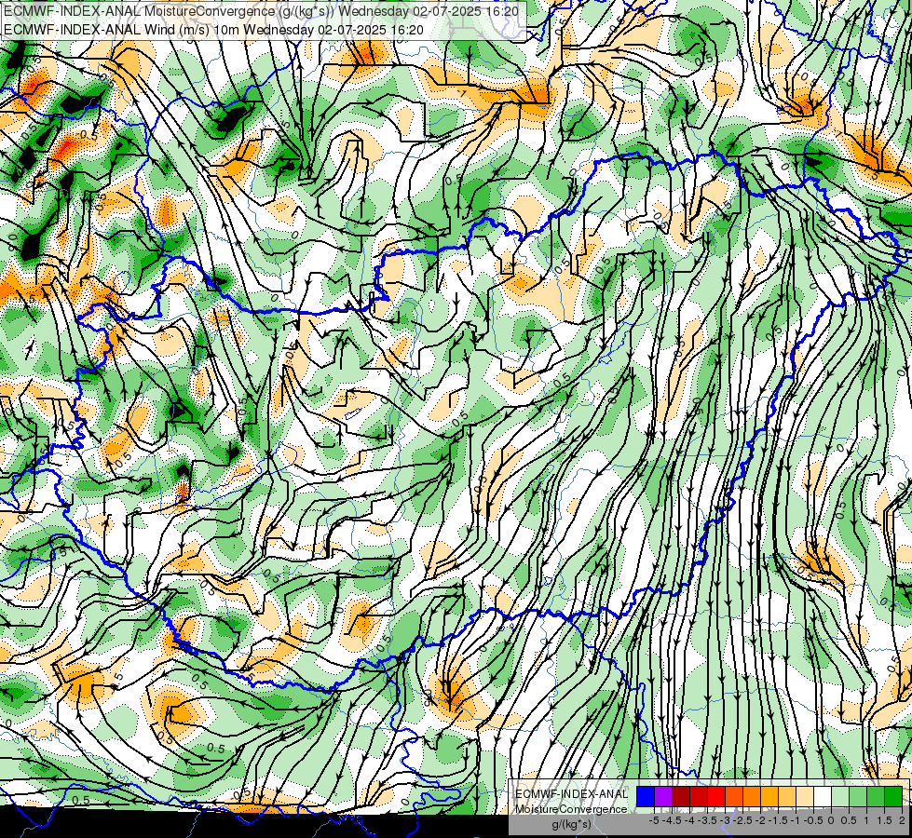
Task: Click the light green swatch between 0.5 and 1
Action: (x=858, y=797)
